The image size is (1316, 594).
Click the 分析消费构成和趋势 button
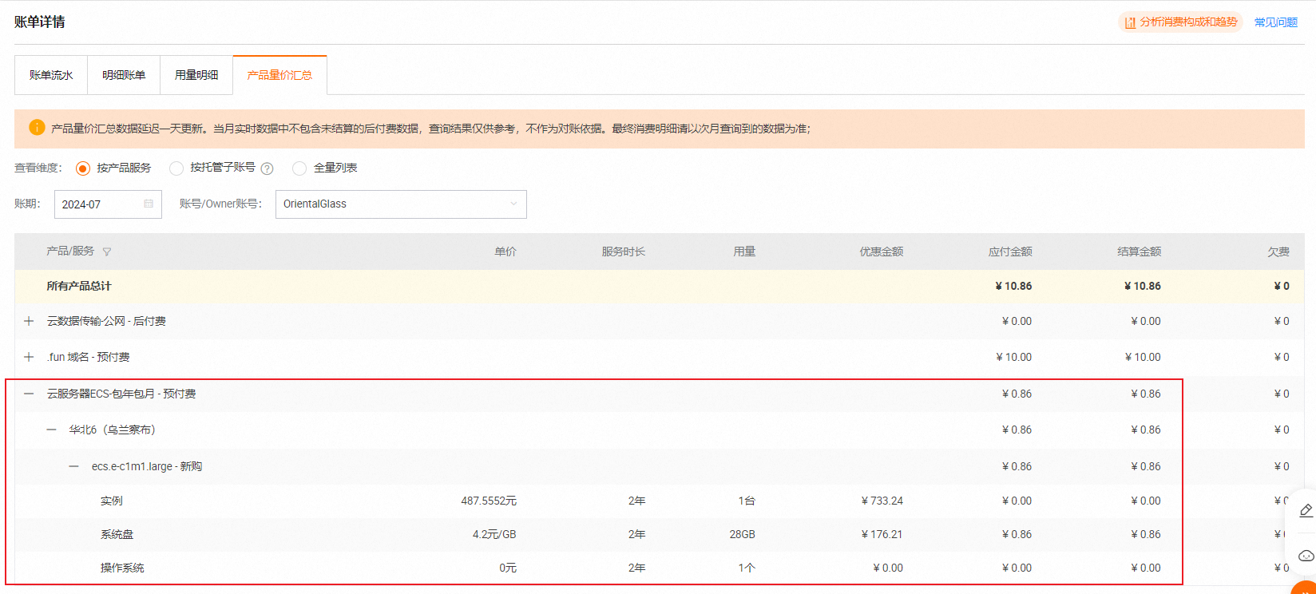(1180, 22)
